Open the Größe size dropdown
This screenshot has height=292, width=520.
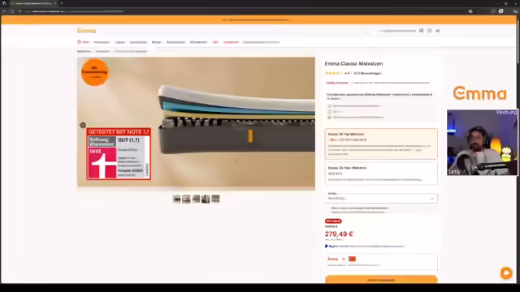(x=381, y=198)
